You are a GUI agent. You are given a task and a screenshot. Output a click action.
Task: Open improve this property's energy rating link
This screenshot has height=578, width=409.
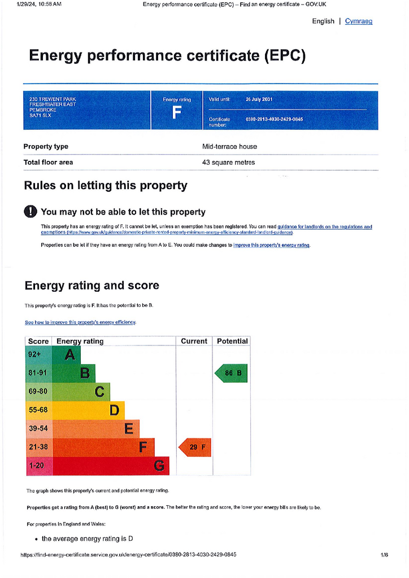click(x=271, y=245)
